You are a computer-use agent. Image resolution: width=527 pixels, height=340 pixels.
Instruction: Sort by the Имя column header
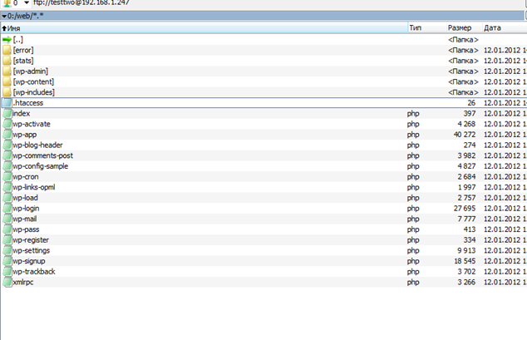pos(204,28)
